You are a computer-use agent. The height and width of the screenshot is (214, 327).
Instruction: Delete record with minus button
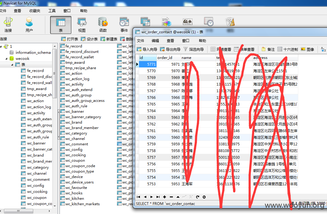tap(171, 197)
